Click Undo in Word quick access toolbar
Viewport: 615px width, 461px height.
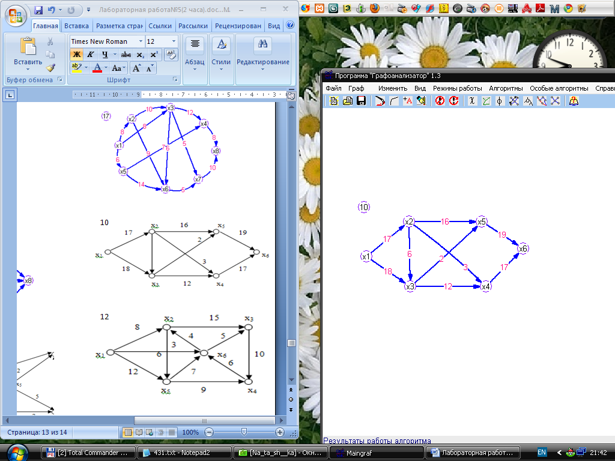52,10
